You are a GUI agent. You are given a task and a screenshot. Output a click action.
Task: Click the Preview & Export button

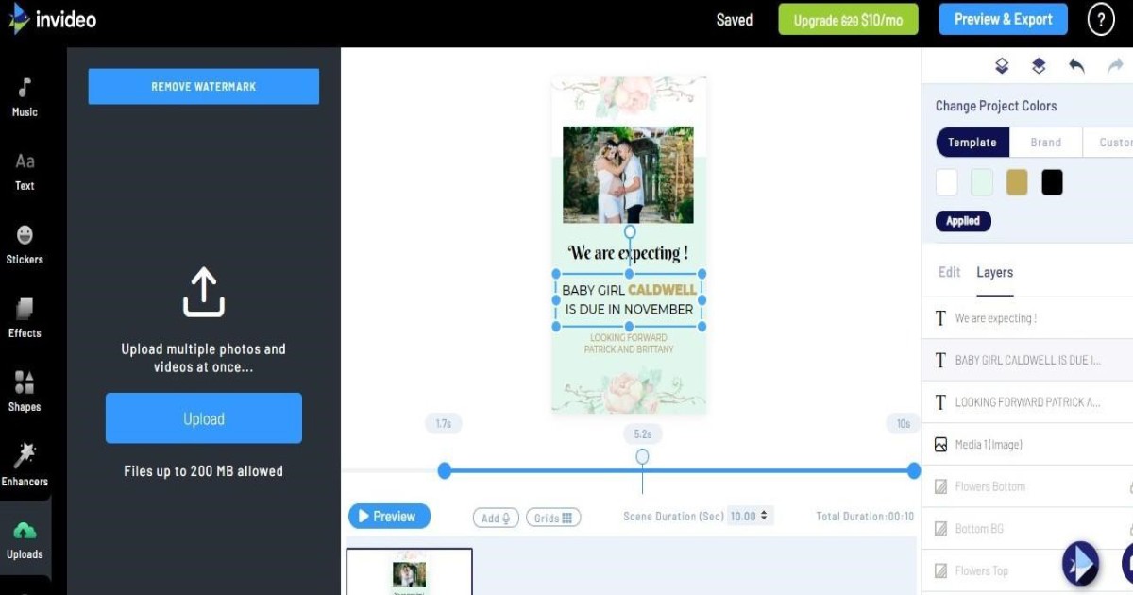(1003, 20)
